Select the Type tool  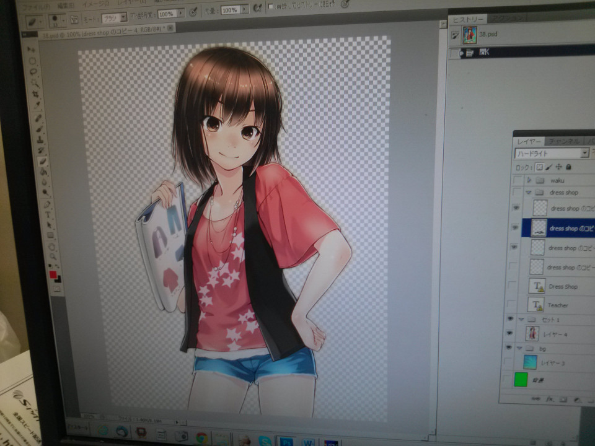point(48,215)
